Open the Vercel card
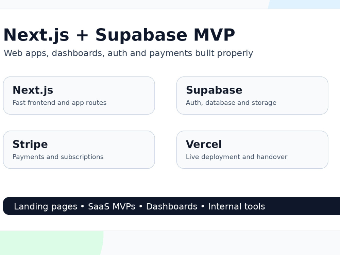This screenshot has height=255, width=340. coord(252,150)
